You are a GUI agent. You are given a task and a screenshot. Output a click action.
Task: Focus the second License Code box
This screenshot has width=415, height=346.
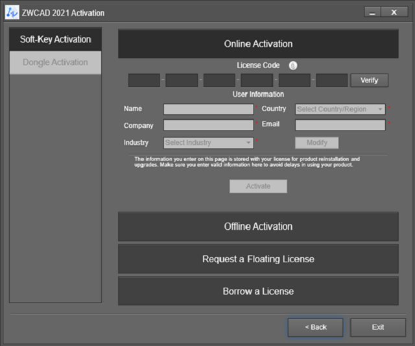(x=182, y=80)
